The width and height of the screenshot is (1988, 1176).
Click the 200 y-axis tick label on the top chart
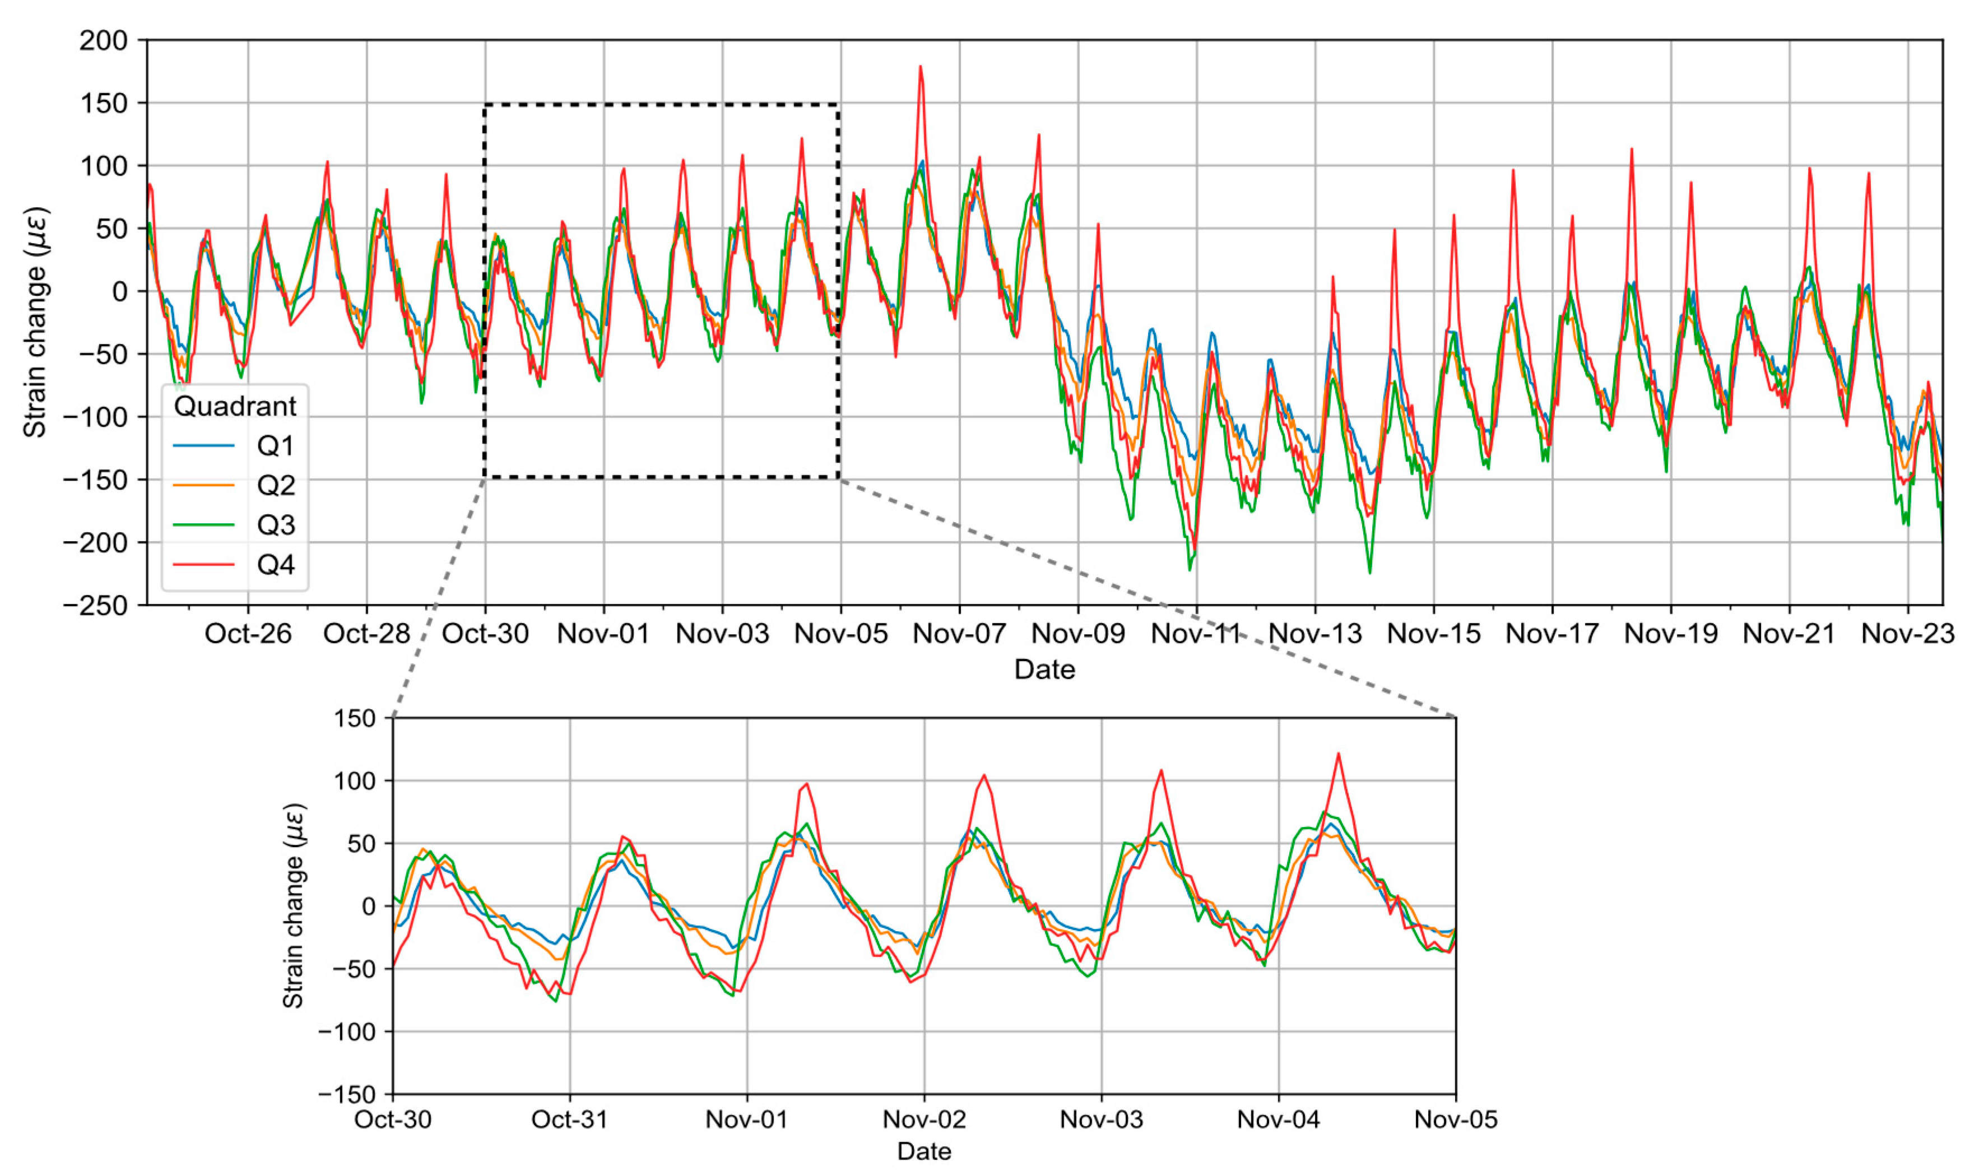(x=103, y=40)
